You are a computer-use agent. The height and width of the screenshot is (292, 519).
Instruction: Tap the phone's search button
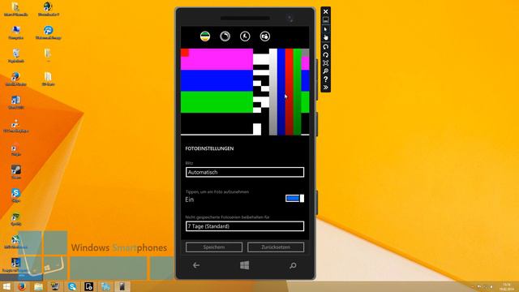[x=293, y=265]
